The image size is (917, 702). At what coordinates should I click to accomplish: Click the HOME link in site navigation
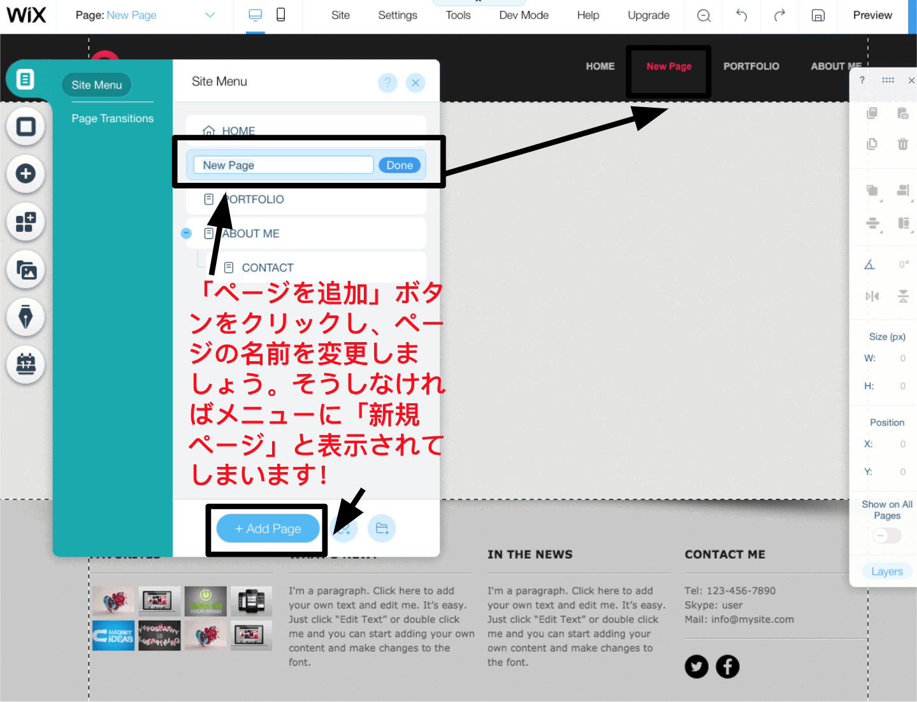point(600,66)
